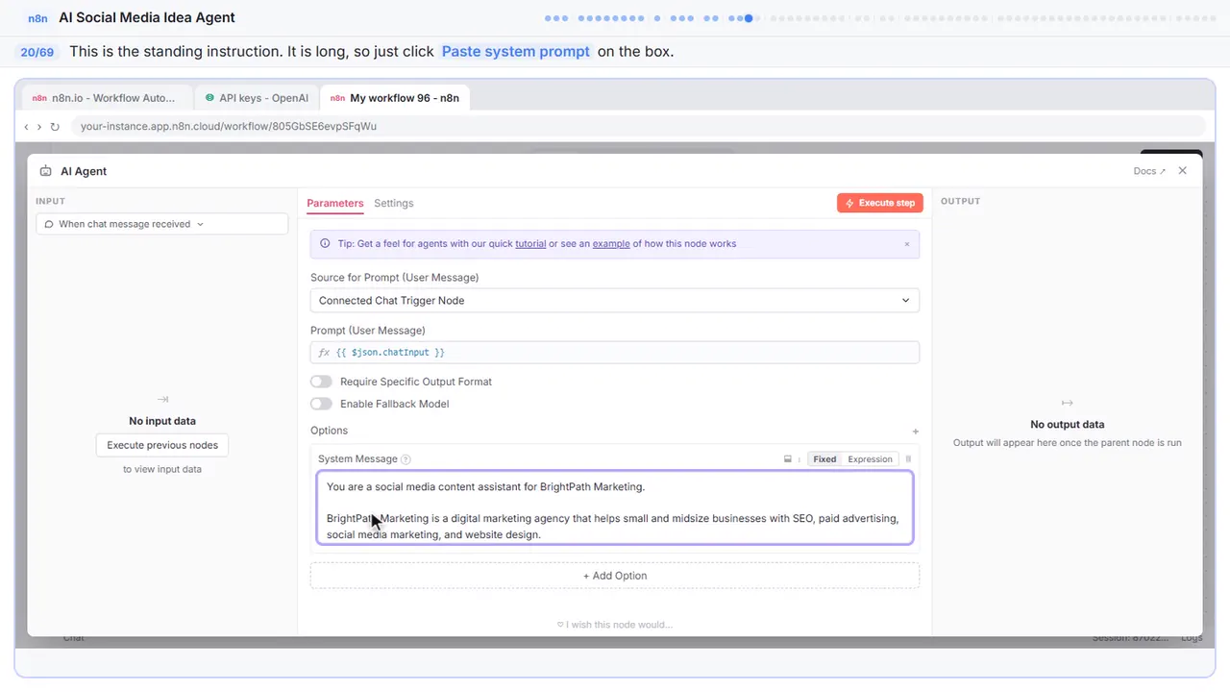
Task: Open the Docs link
Action: pyautogui.click(x=1149, y=171)
